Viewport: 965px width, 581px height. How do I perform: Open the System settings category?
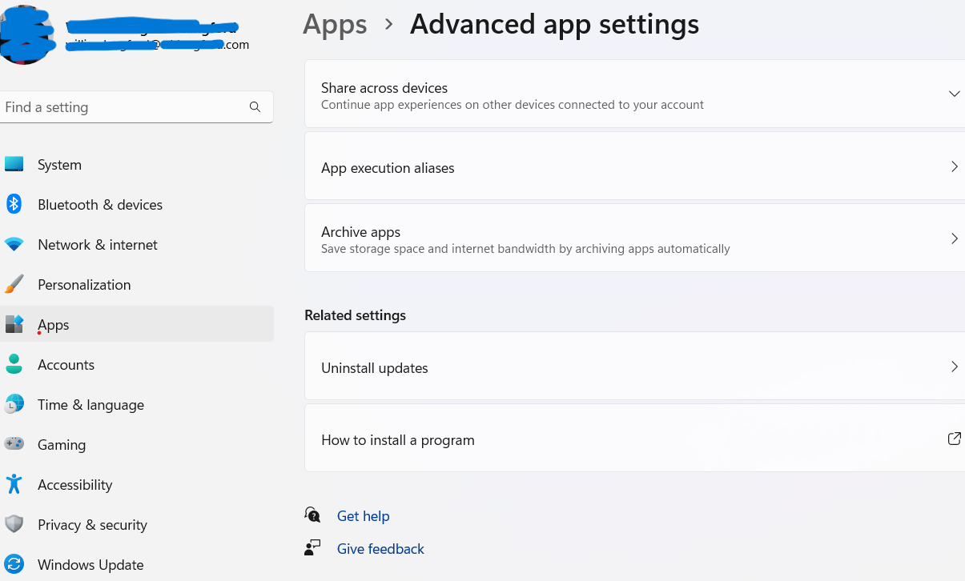point(59,165)
